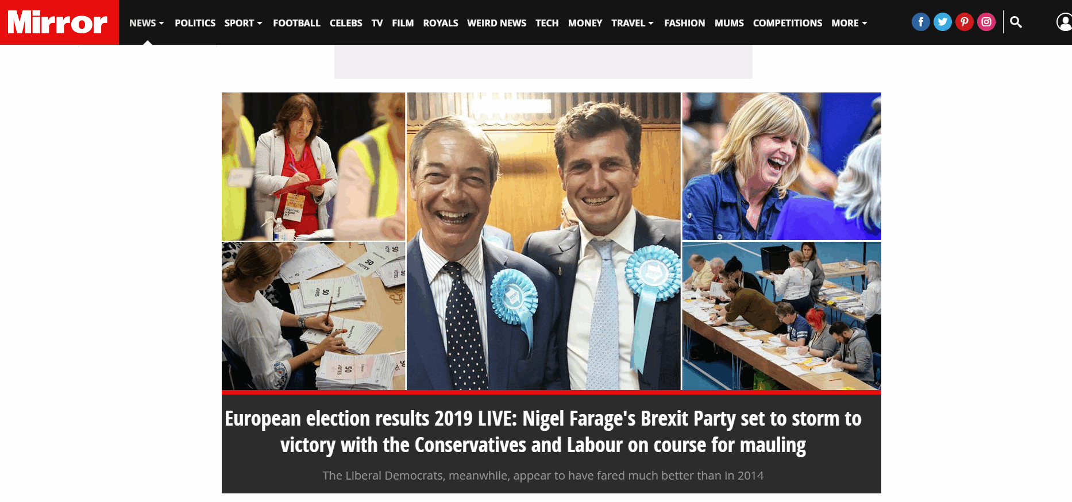Select the Celebs menu item

346,23
